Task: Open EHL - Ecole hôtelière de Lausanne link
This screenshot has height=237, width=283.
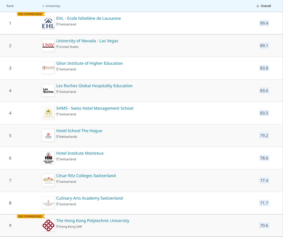Action: pos(89,18)
